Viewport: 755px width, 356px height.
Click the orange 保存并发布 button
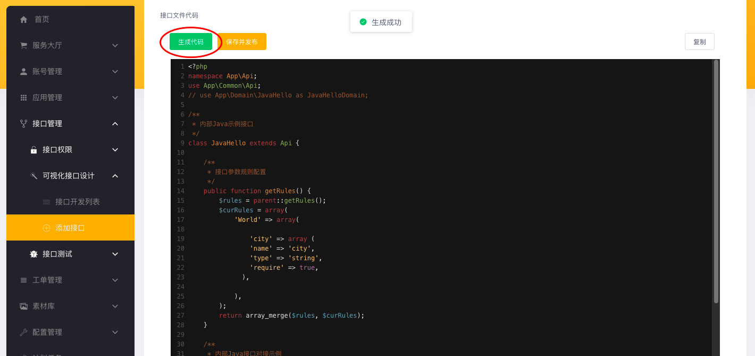pos(242,42)
